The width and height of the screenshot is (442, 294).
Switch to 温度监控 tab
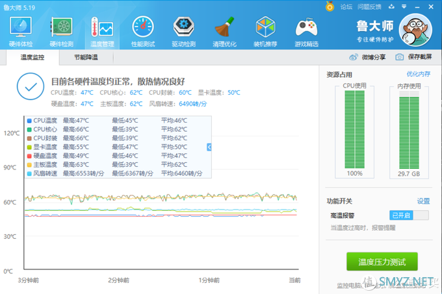[32, 57]
